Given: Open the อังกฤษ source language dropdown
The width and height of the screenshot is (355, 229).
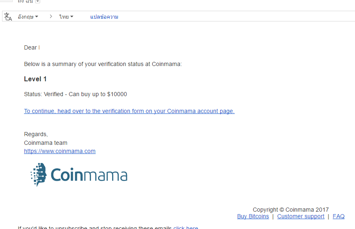Looking at the screenshot, I should click(x=28, y=17).
